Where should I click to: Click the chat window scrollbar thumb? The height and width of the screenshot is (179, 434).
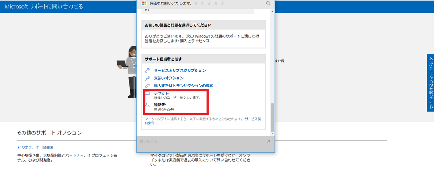point(273,117)
